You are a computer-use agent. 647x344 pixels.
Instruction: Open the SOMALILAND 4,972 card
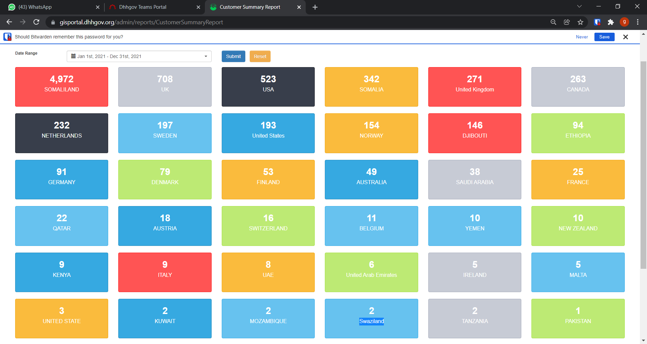coord(62,87)
